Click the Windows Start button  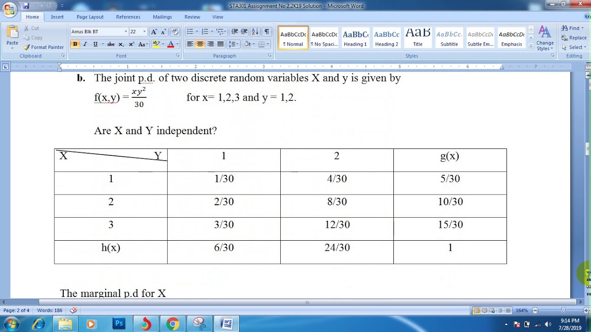point(11,324)
